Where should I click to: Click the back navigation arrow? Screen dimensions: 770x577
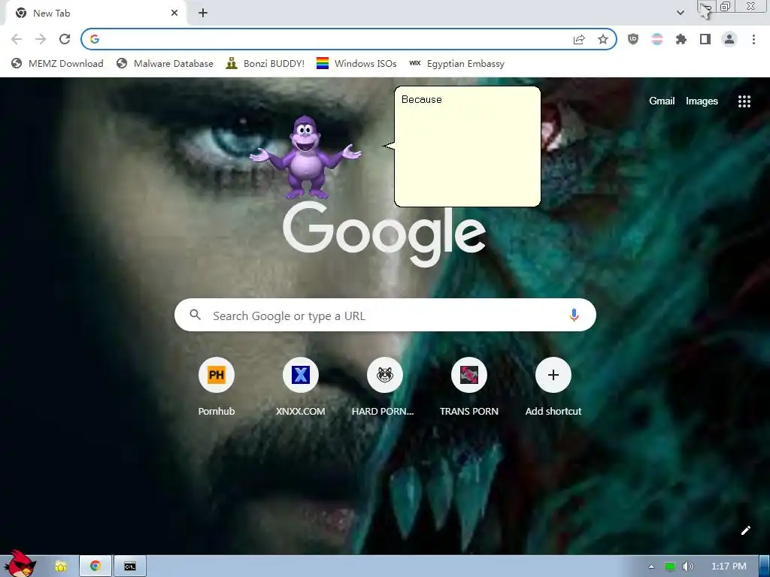(17, 39)
